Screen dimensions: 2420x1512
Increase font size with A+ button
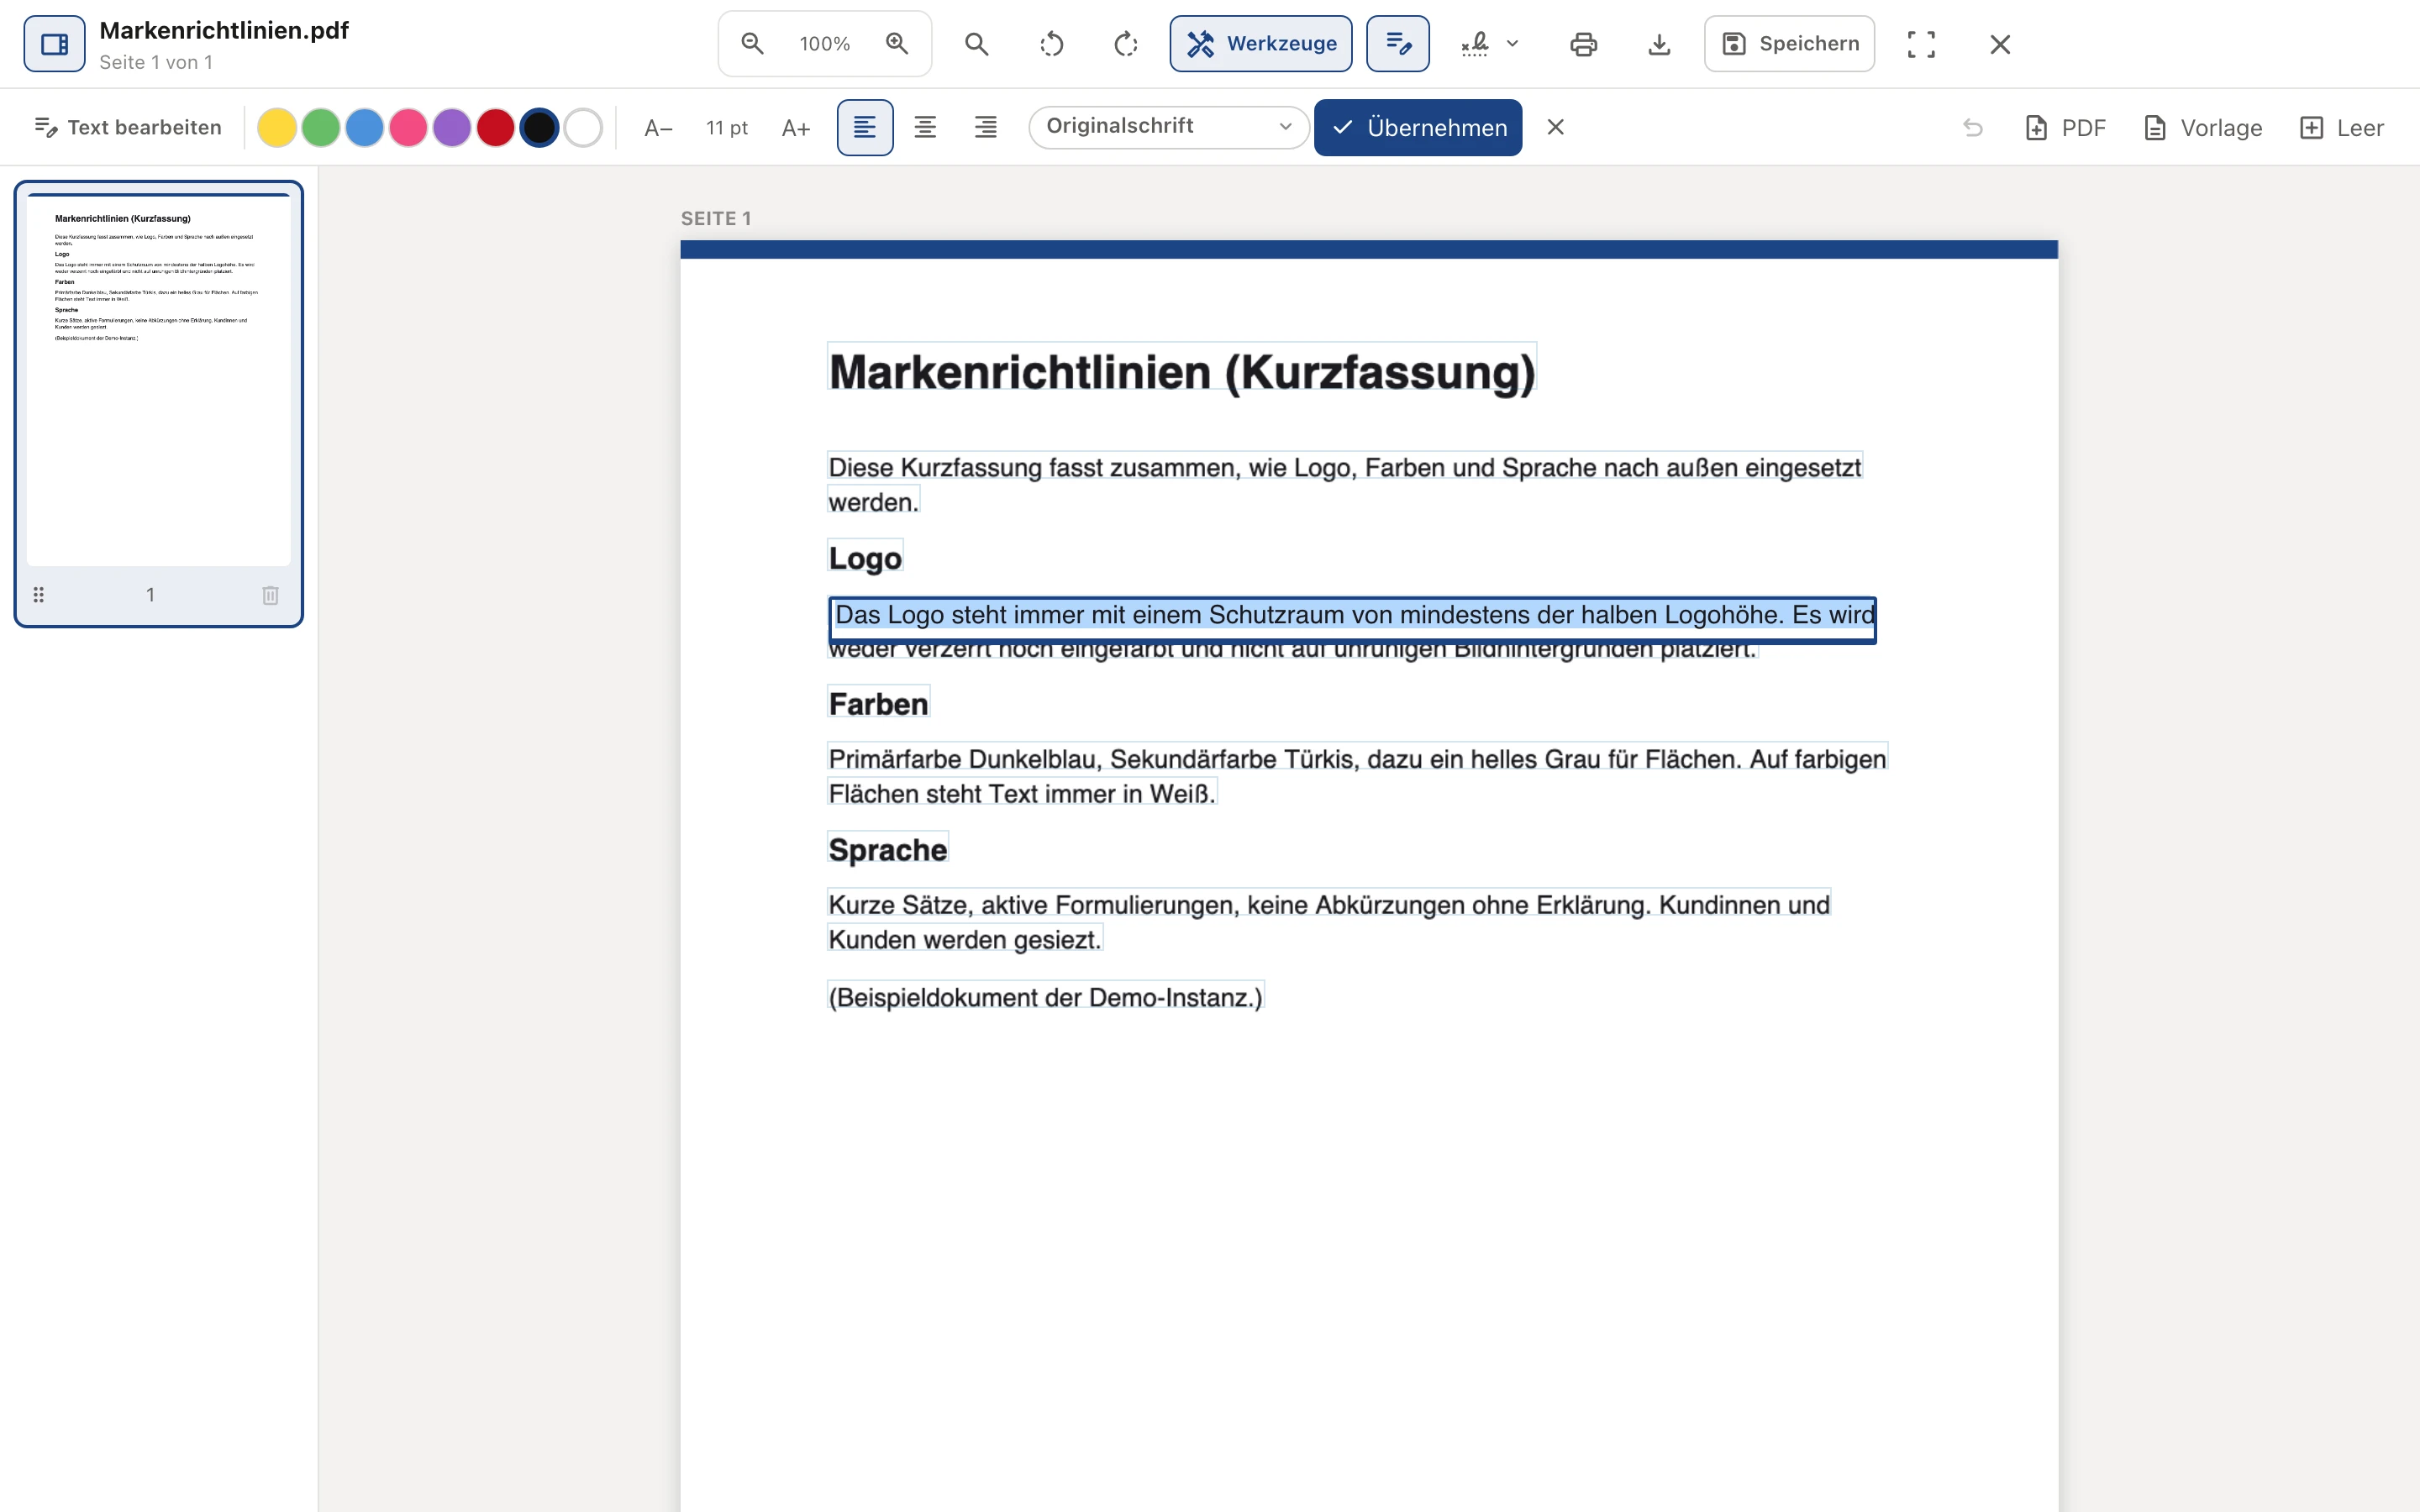click(x=796, y=128)
